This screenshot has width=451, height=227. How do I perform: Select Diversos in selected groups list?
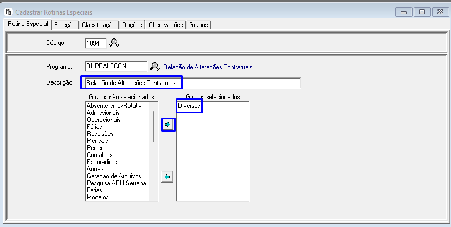click(x=189, y=106)
